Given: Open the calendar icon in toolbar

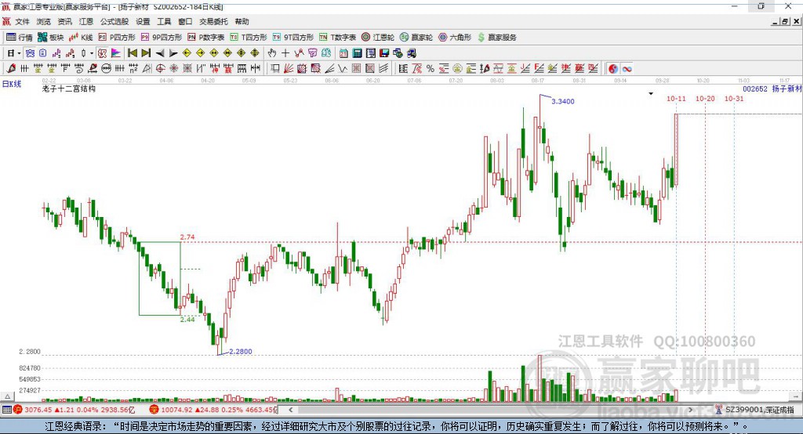Looking at the screenshot, I should point(343,53).
